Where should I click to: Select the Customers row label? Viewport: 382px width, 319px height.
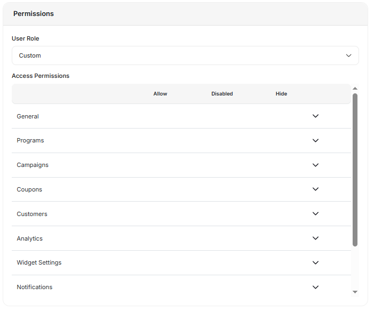click(32, 214)
